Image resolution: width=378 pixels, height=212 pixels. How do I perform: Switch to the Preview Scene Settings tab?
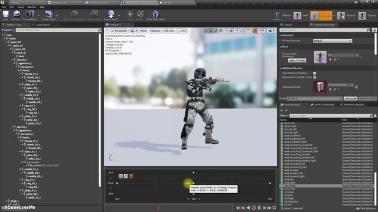click(324, 25)
